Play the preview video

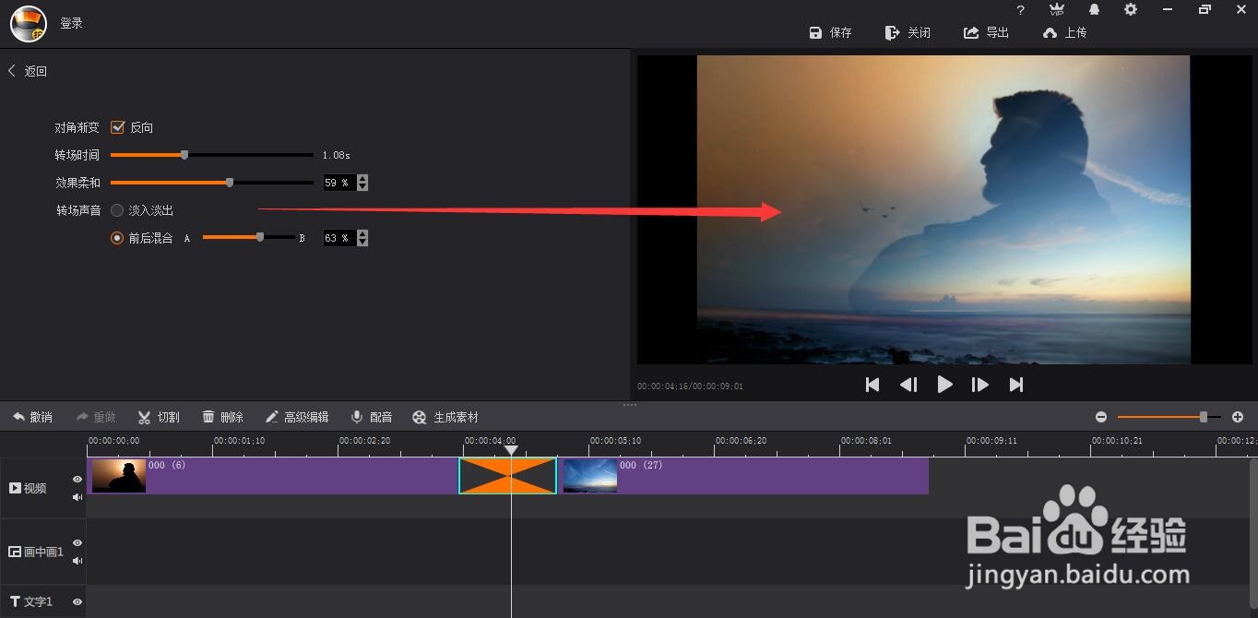tap(944, 385)
